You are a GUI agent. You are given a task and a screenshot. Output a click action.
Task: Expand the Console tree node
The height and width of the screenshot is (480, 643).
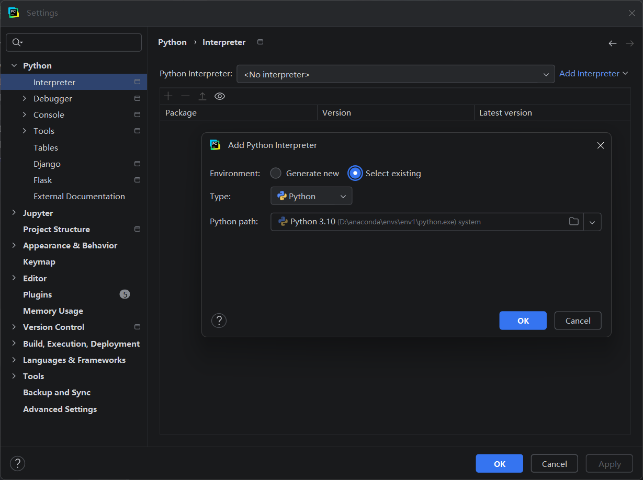25,115
